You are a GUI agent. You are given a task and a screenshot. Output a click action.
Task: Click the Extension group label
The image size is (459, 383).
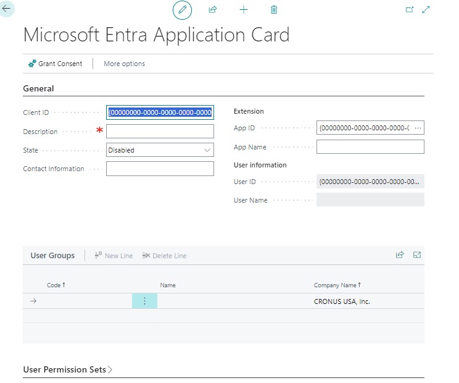click(249, 111)
